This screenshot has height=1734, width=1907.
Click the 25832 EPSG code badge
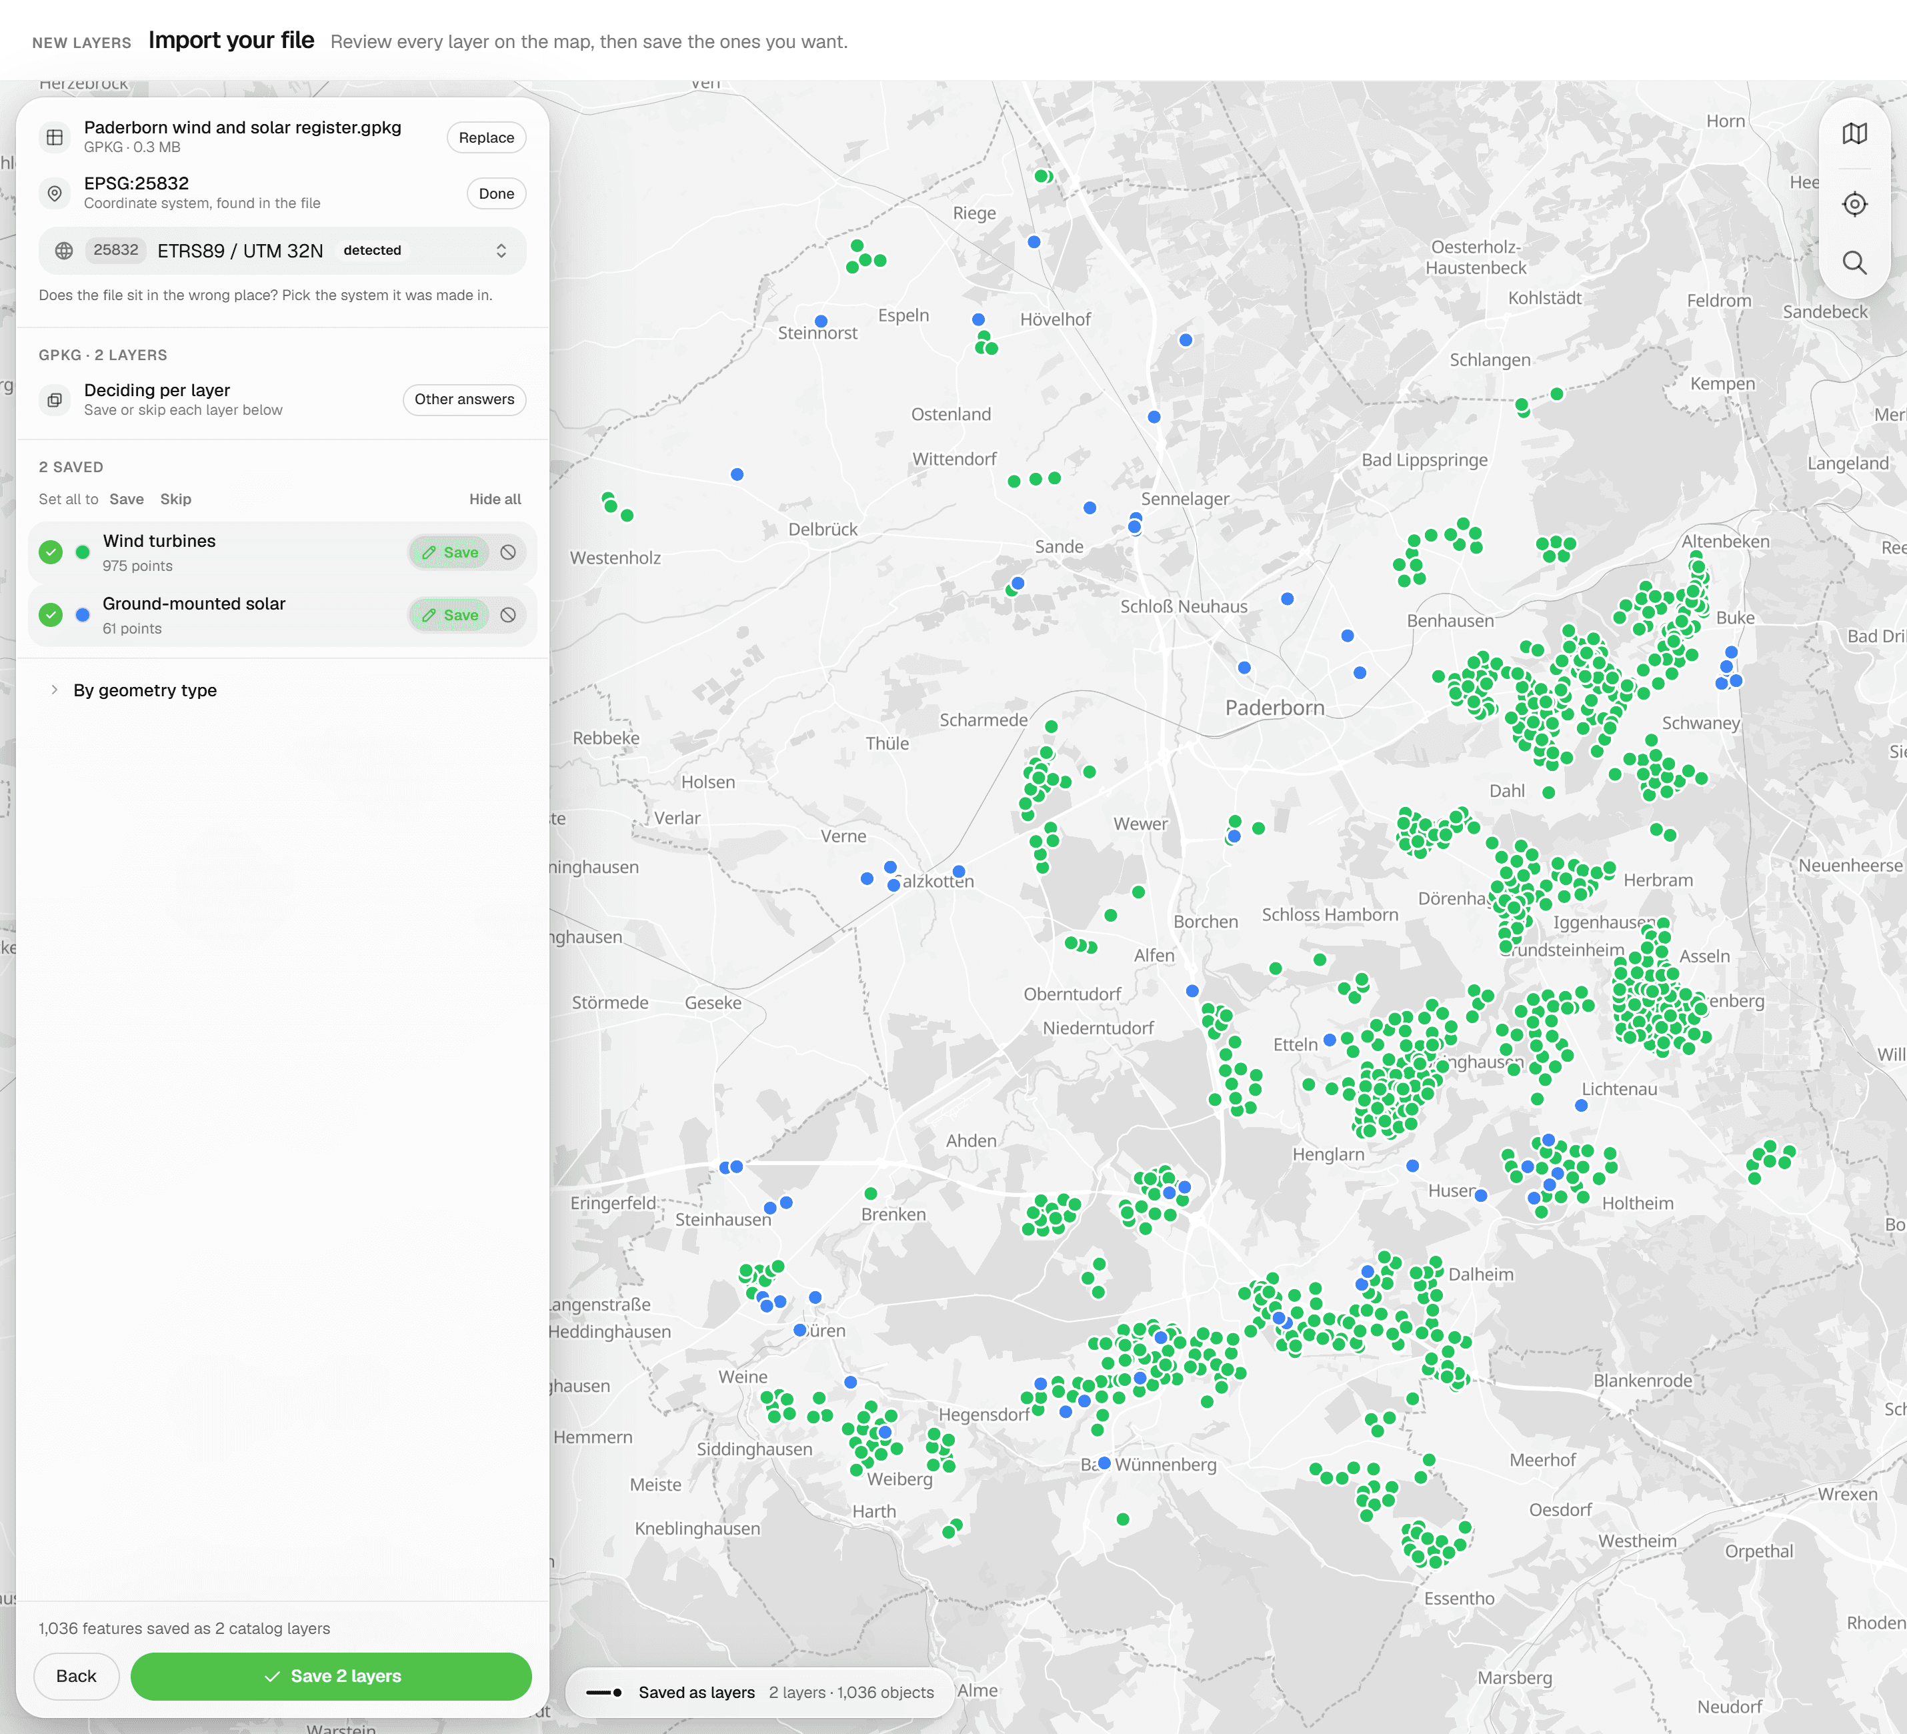pos(115,249)
